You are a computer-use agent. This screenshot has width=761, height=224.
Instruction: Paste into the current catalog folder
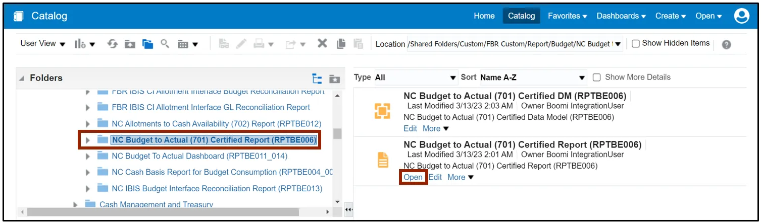[x=358, y=44]
